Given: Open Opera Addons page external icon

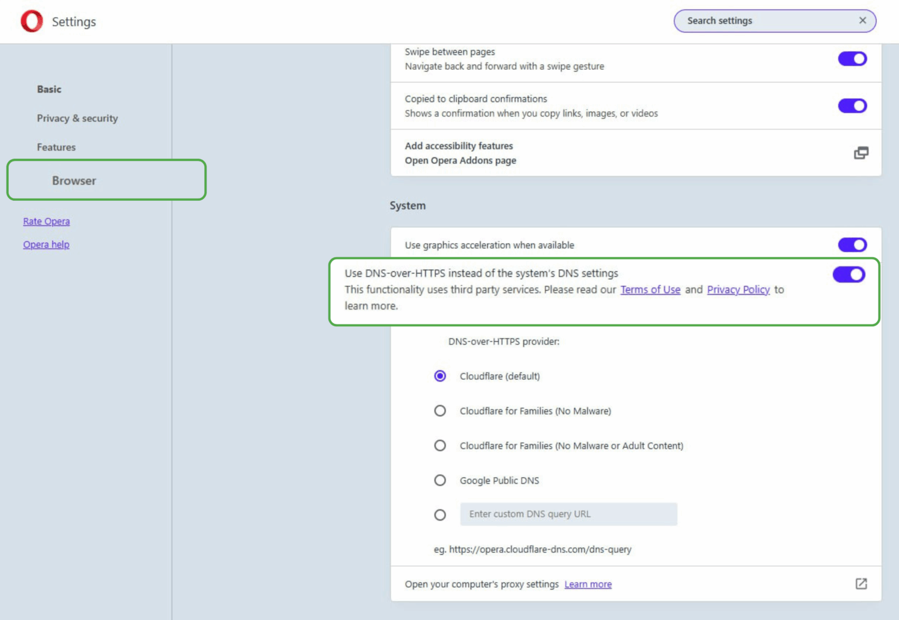Looking at the screenshot, I should coord(861,153).
